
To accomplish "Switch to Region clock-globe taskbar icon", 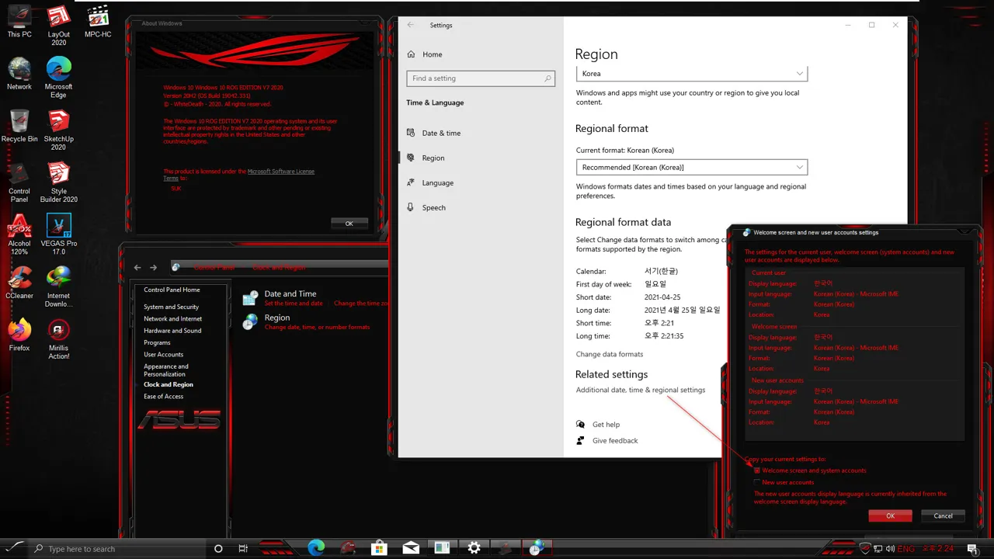I will pos(537,547).
